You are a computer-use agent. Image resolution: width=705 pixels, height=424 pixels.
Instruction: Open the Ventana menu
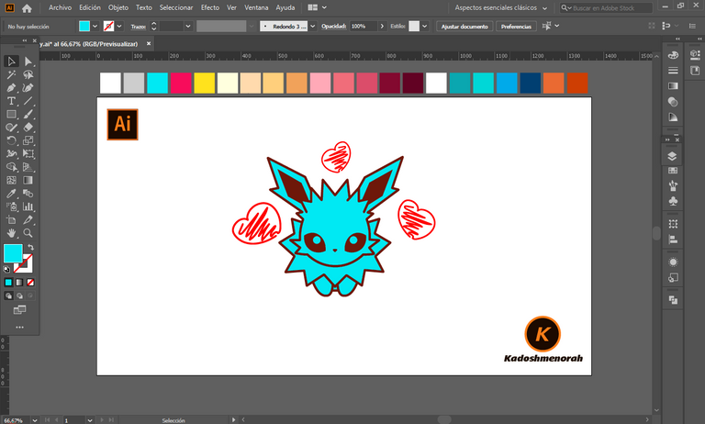[x=256, y=7]
